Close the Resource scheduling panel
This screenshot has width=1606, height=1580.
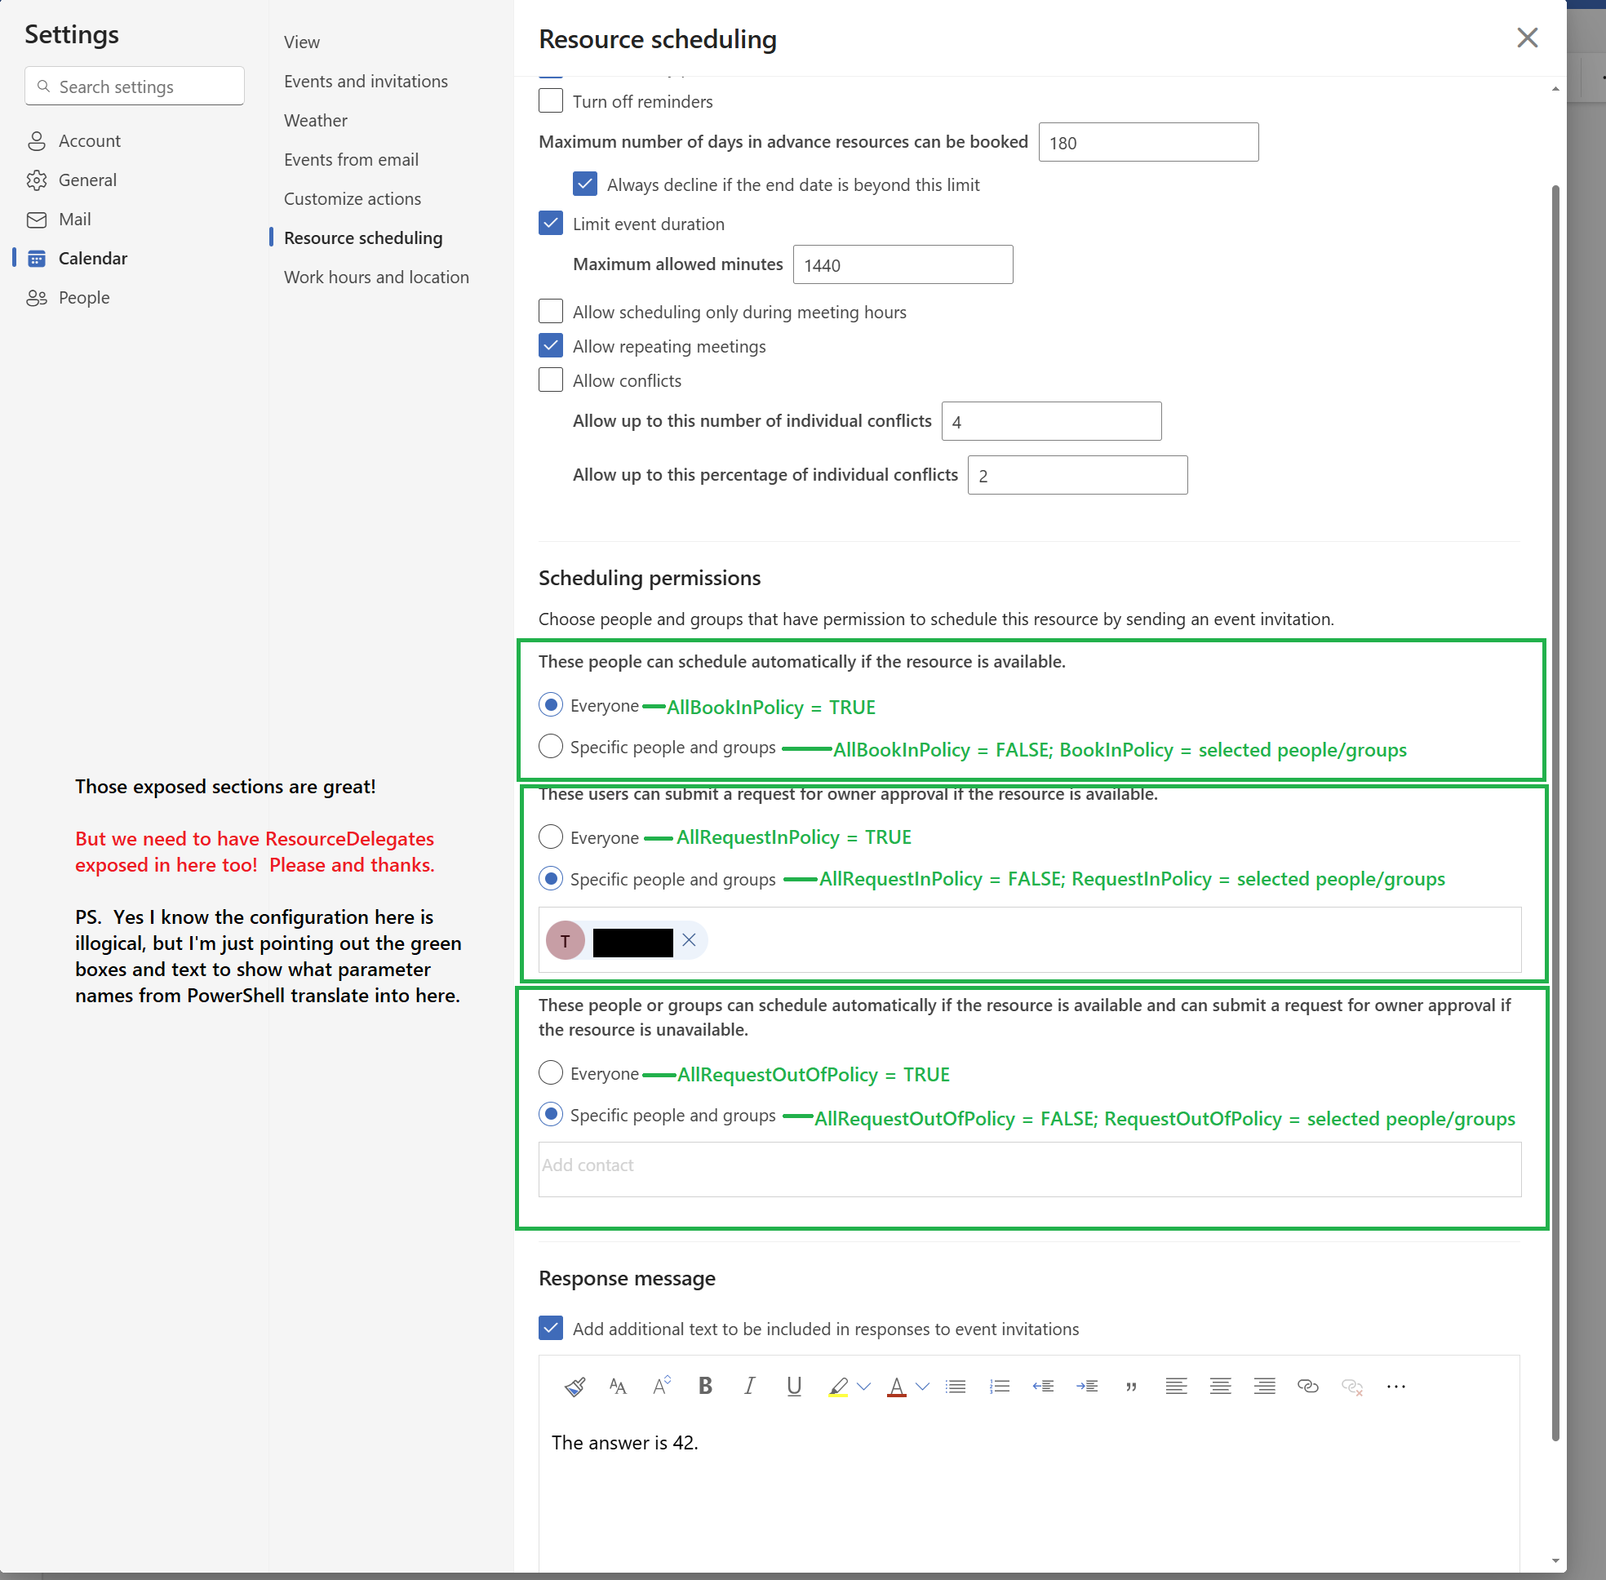click(1527, 38)
